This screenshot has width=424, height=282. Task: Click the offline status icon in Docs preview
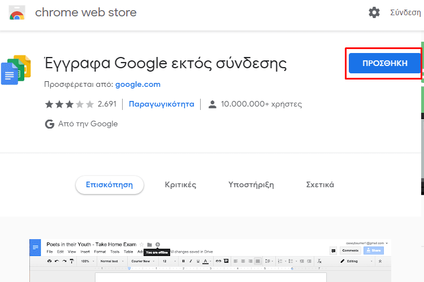click(158, 244)
